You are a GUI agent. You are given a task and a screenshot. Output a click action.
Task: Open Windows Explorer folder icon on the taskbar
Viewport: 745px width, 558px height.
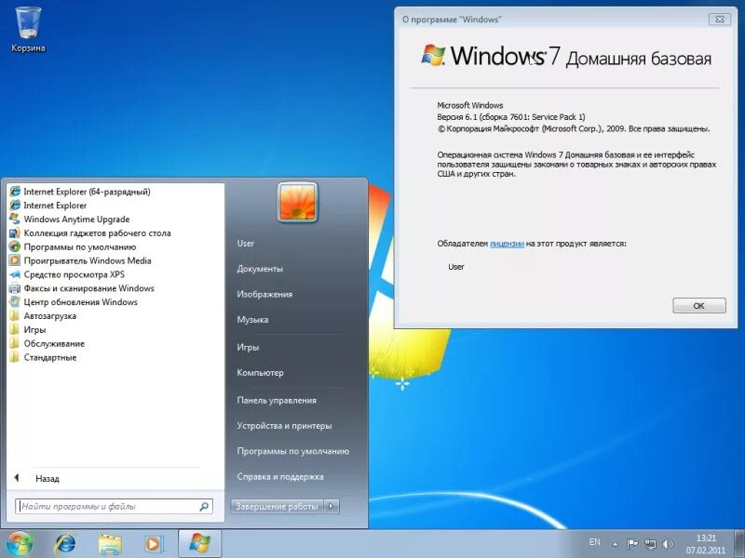pos(109,544)
